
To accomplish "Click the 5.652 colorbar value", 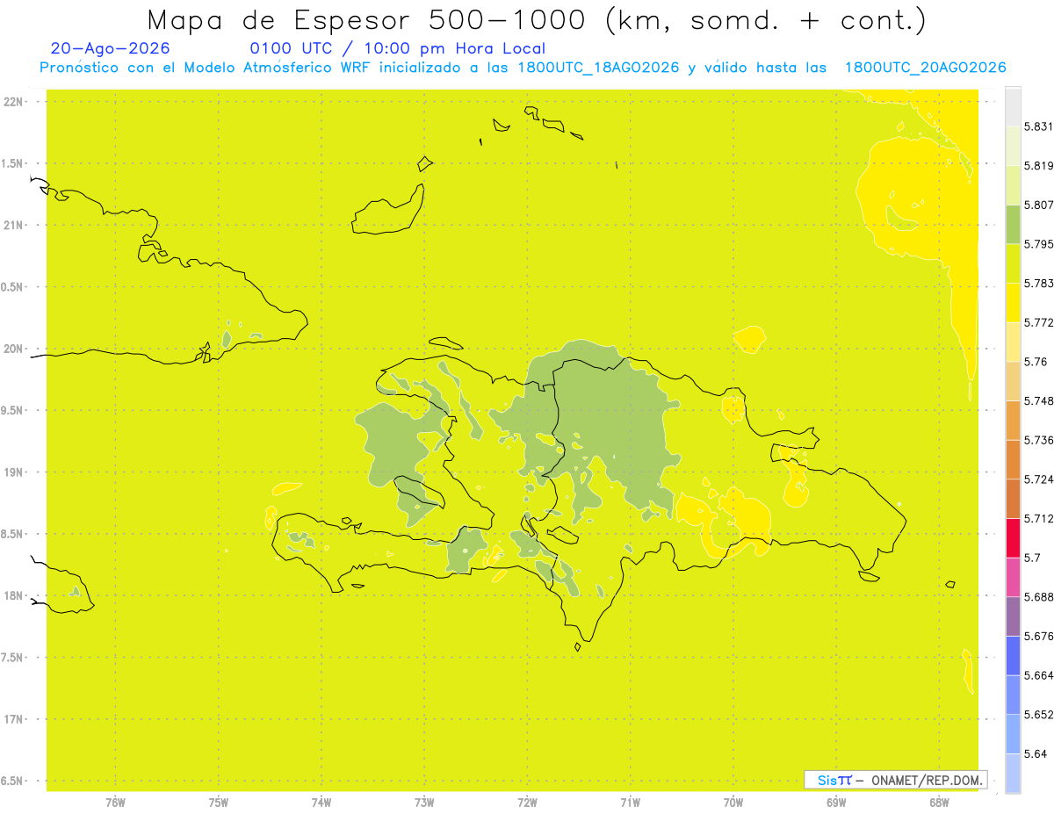I will (x=1039, y=715).
